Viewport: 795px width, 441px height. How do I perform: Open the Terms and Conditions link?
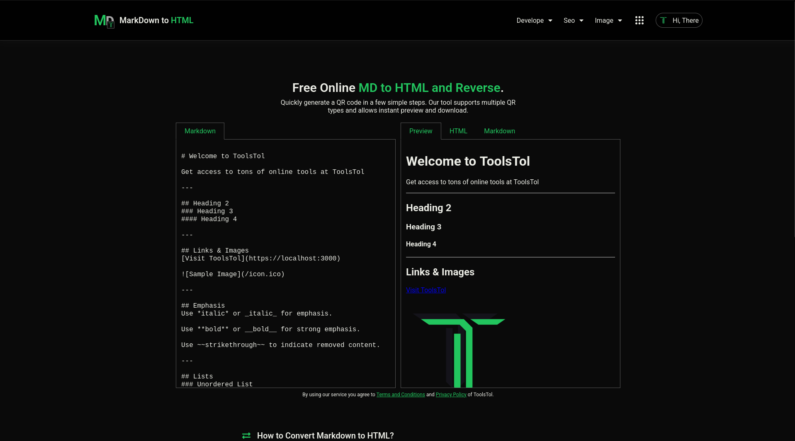tap(401, 395)
